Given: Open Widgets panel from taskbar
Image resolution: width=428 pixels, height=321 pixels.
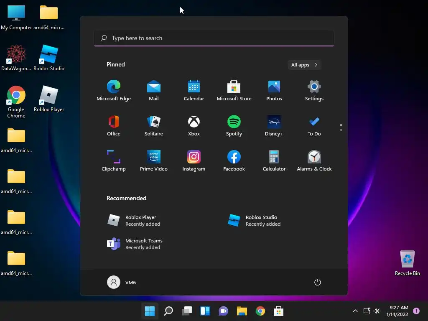Looking at the screenshot, I should (x=205, y=311).
